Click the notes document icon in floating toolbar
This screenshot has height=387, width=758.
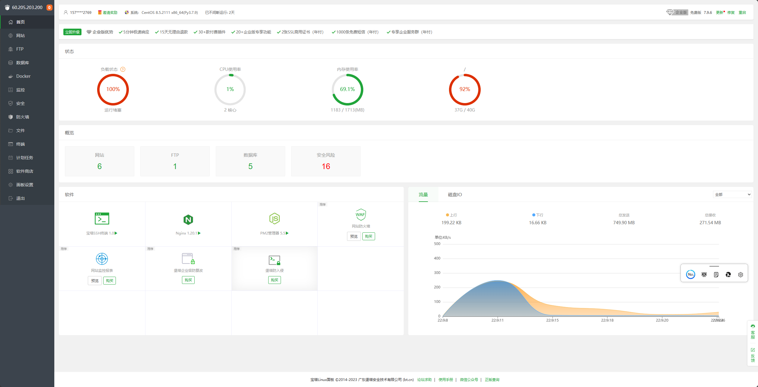(716, 275)
